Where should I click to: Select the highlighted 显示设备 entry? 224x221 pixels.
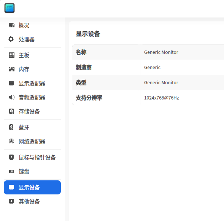click(x=32, y=187)
